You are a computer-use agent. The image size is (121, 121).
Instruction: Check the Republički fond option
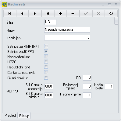(x=46, y=67)
